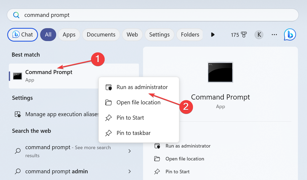Image resolution: width=307 pixels, height=180 pixels.
Task: Select Run as administrator from the context menu
Action: [x=142, y=87]
